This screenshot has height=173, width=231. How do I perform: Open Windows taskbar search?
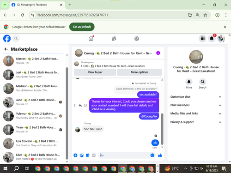coord(16,168)
